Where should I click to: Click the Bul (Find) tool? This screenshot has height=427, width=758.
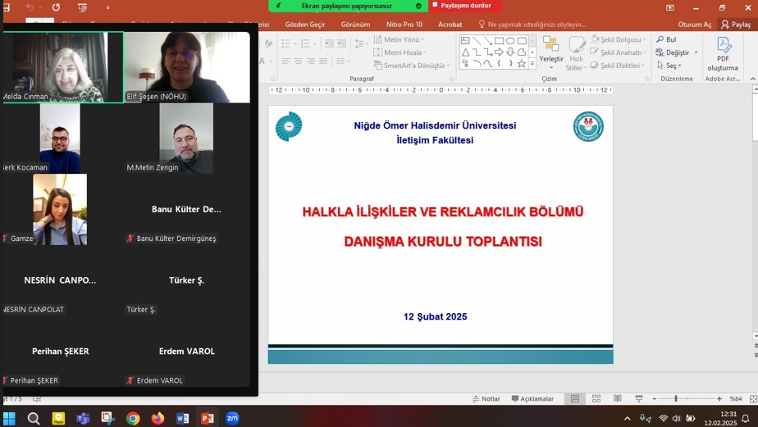click(x=666, y=39)
